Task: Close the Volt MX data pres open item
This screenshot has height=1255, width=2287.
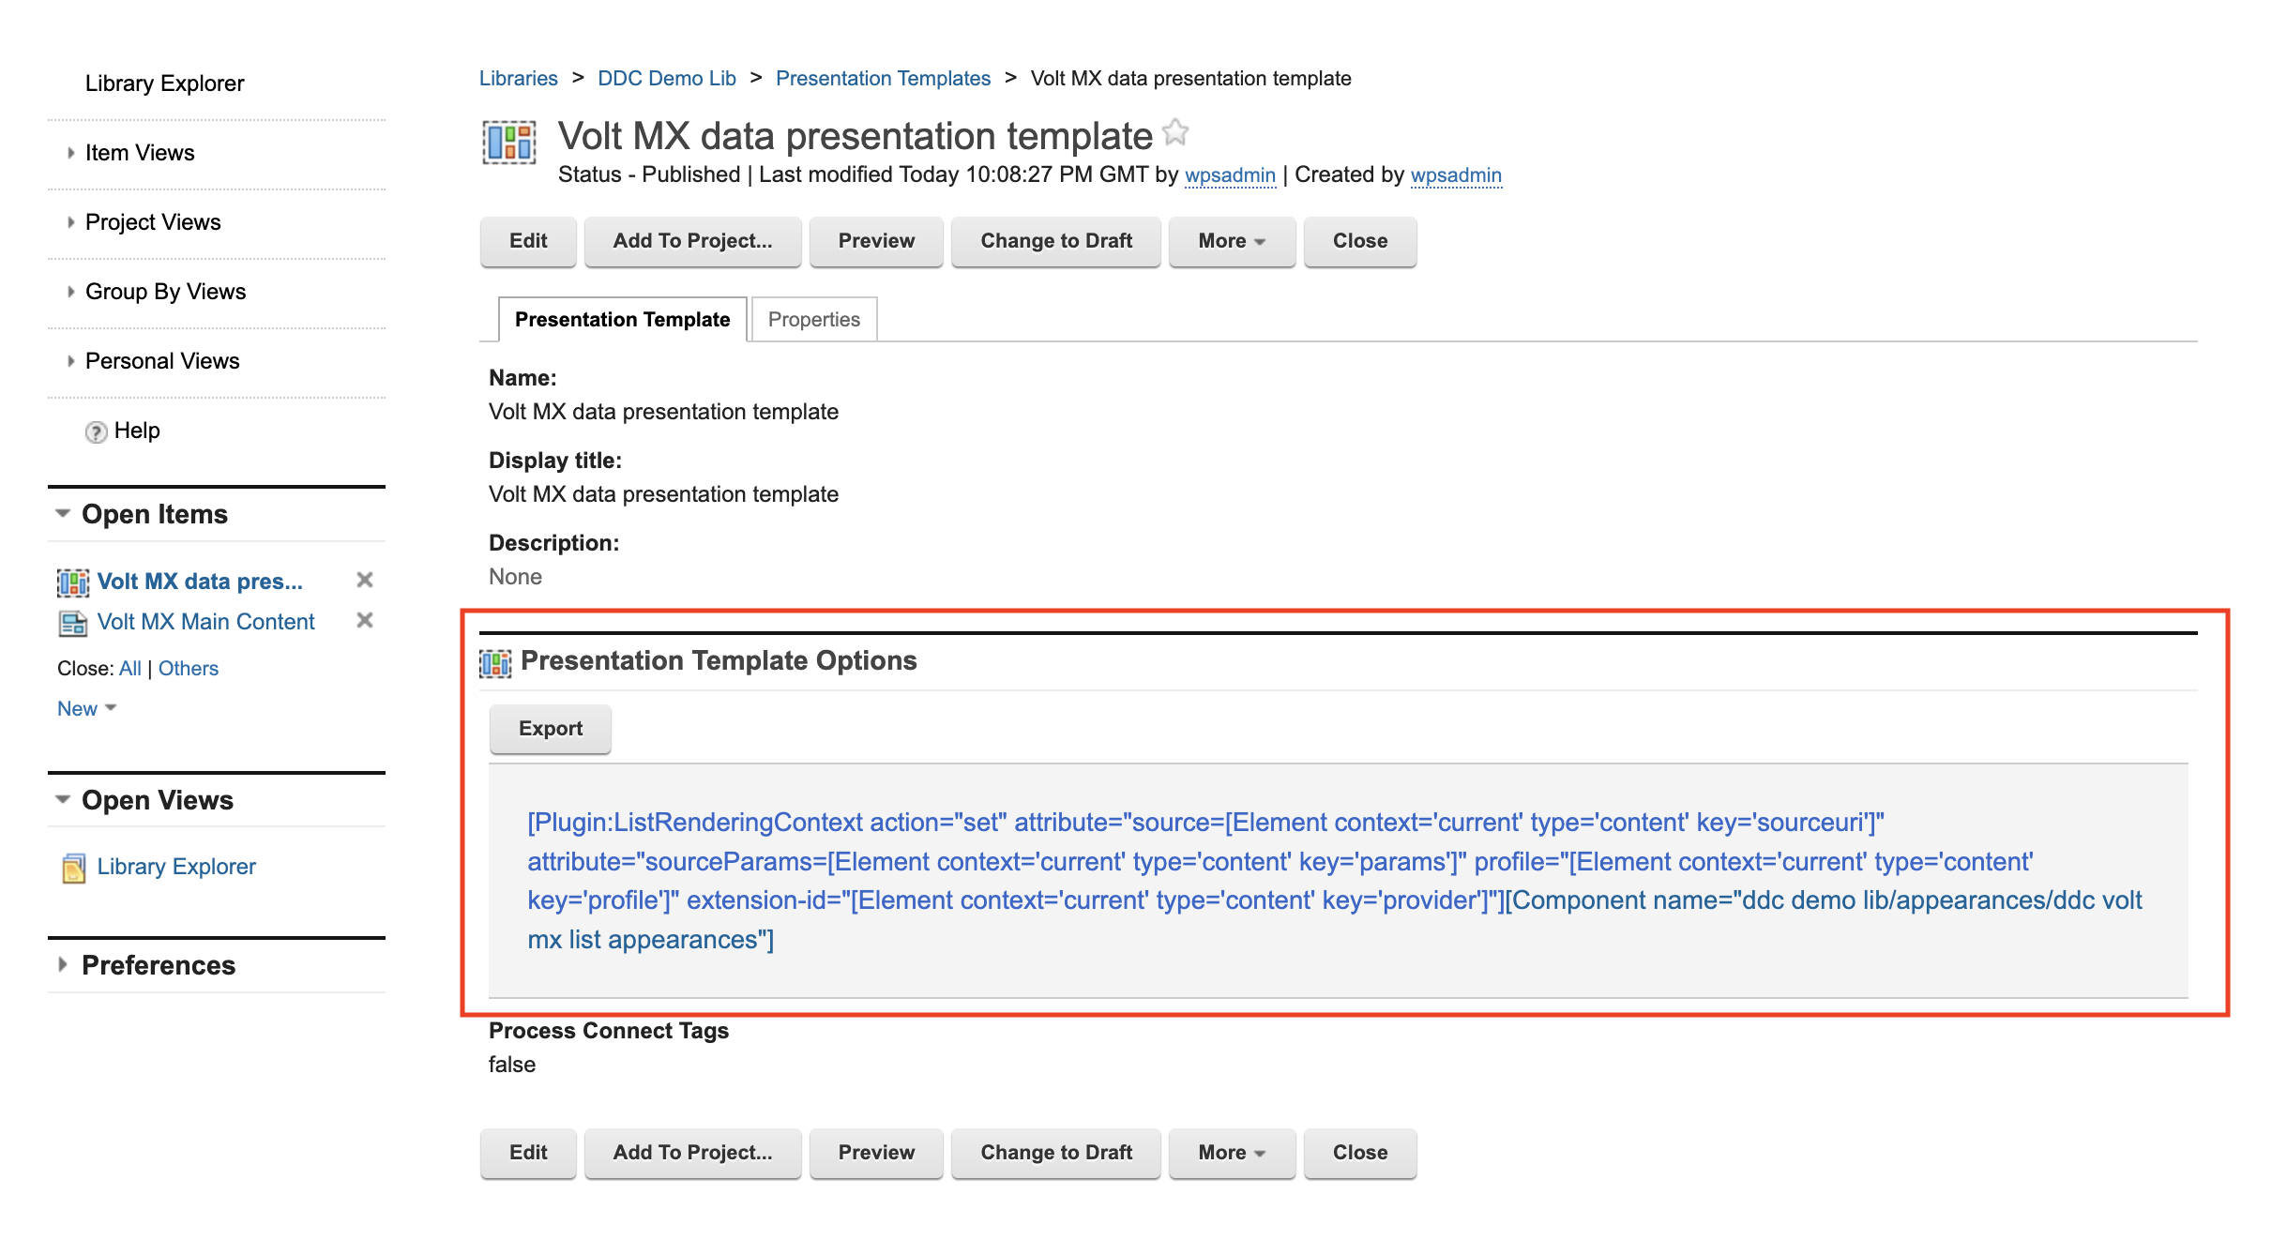Action: click(x=364, y=581)
